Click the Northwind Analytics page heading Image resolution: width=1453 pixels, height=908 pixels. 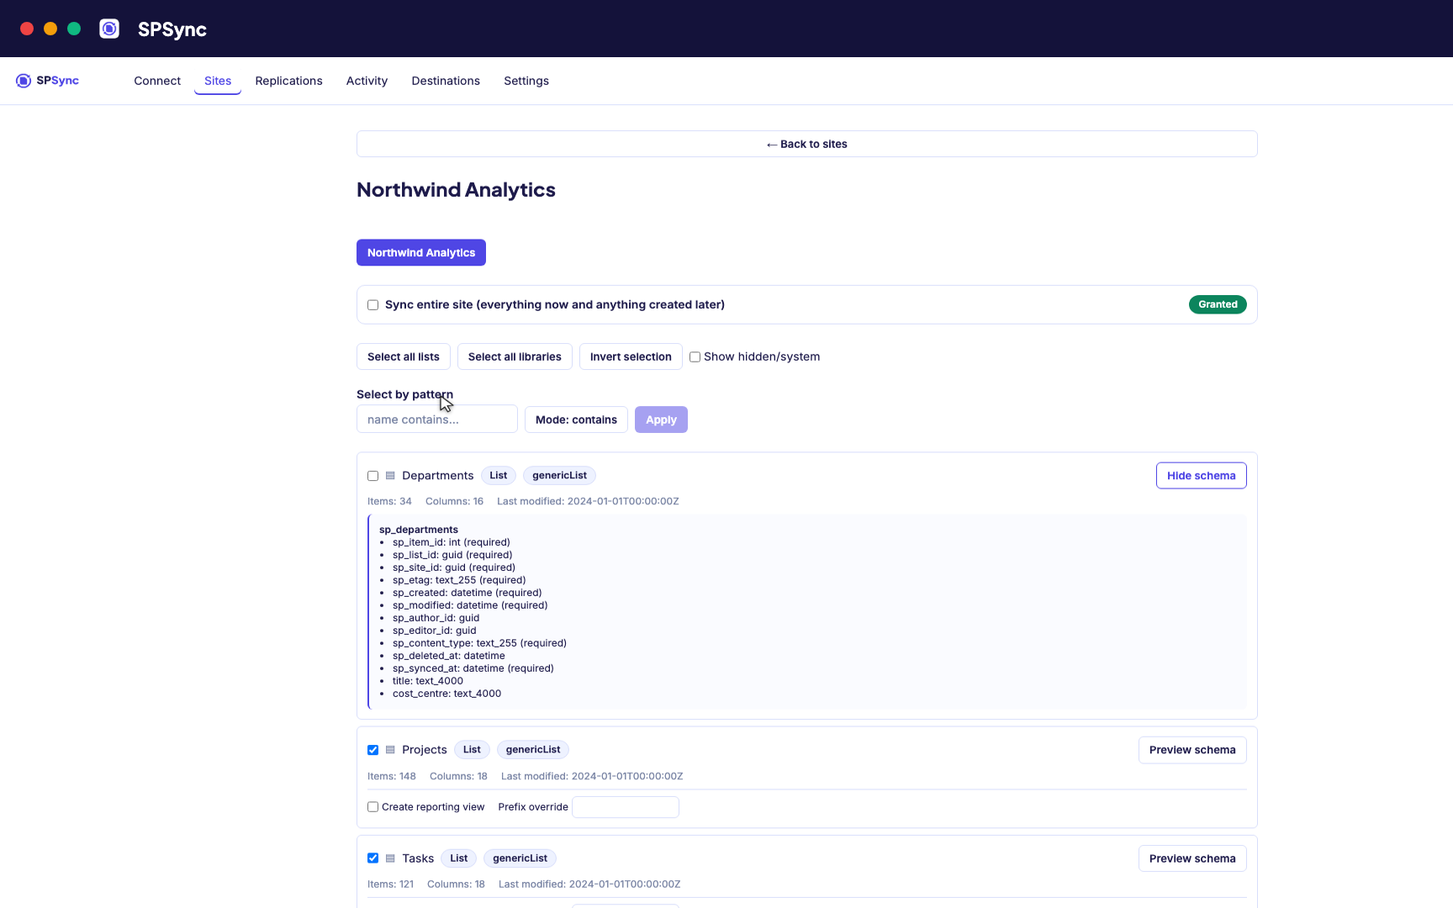point(456,190)
